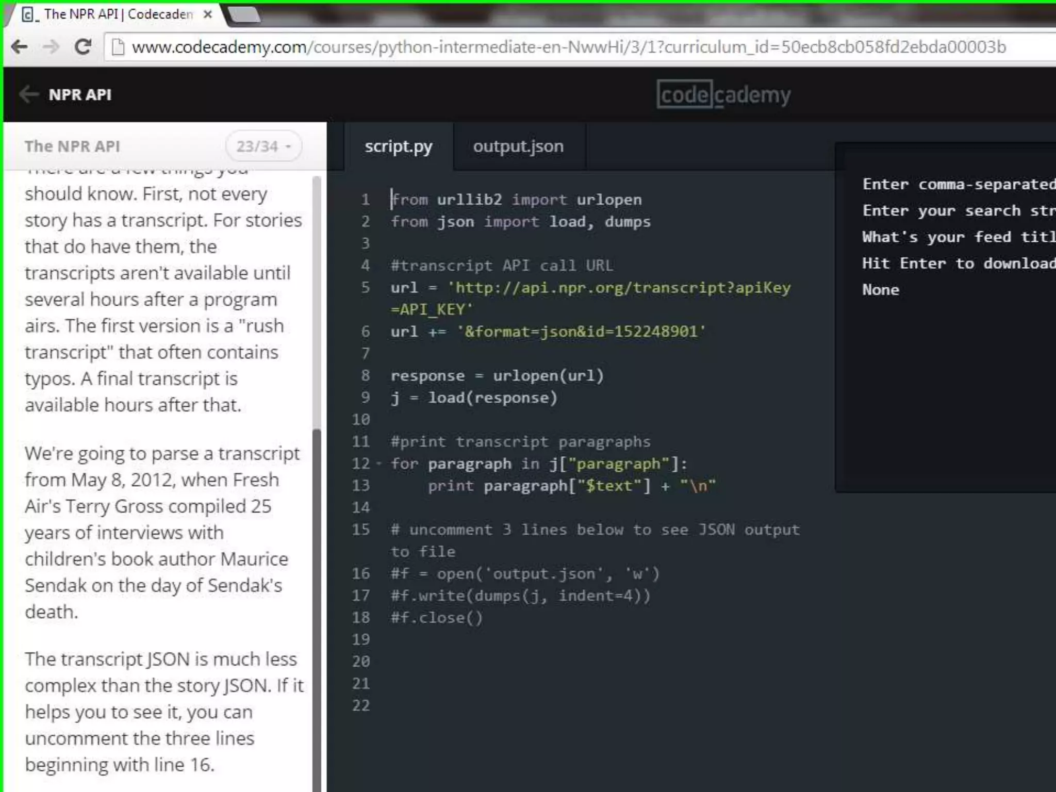Click the 'We're going to parse a transcript' paragraph
Screen dimensions: 1056x792
click(162, 533)
